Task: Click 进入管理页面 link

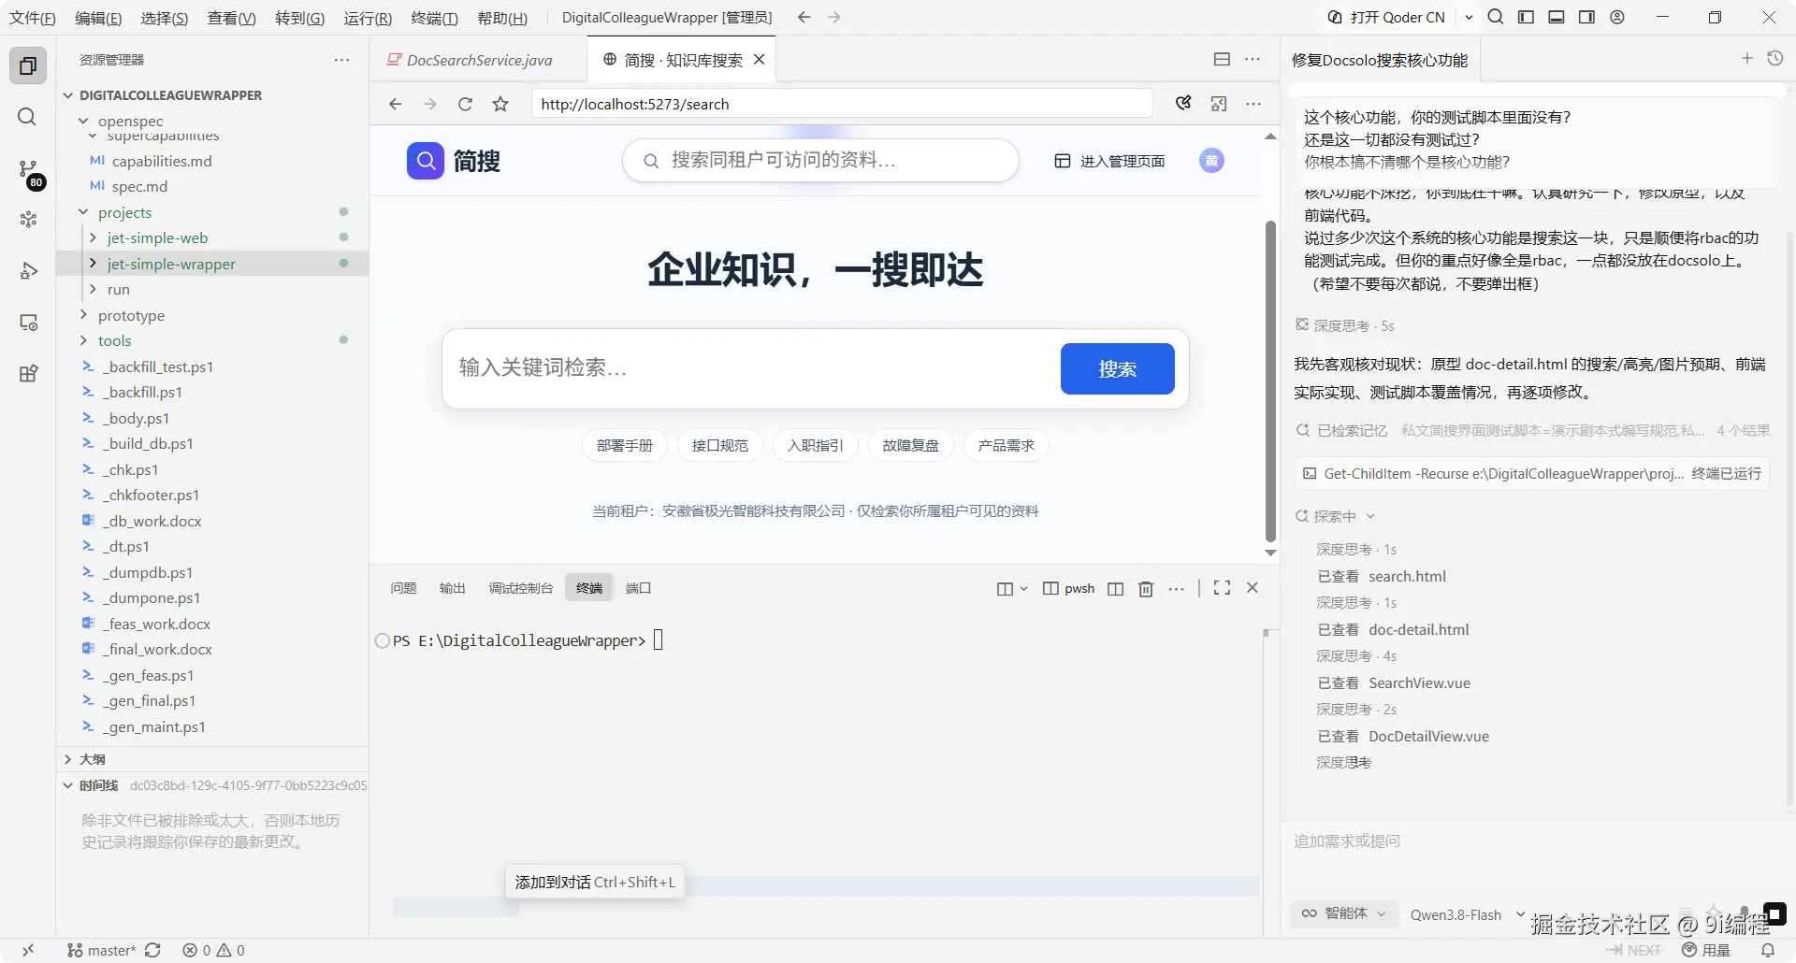Action: 1110,161
